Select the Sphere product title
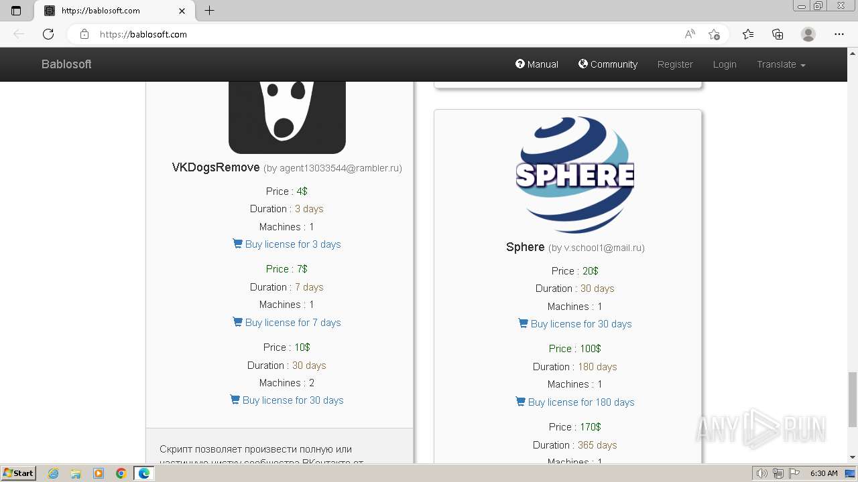Viewport: 858px width, 482px height. tap(525, 247)
